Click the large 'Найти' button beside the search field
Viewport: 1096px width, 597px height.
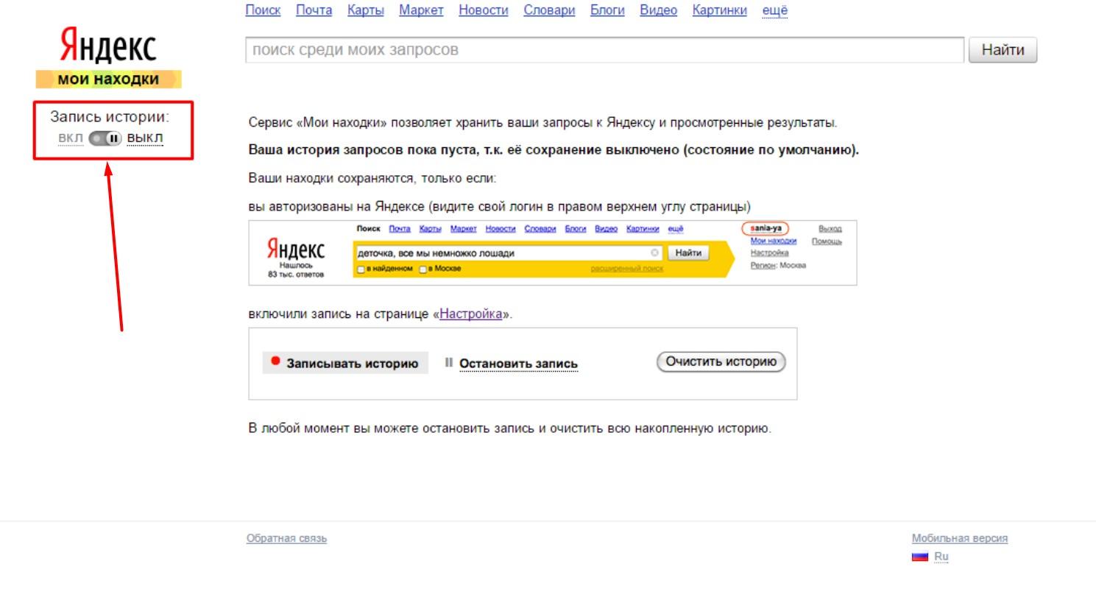[x=1003, y=50]
